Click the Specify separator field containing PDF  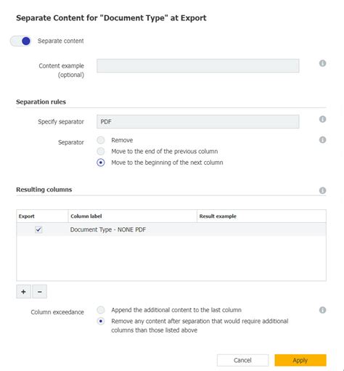click(x=198, y=121)
